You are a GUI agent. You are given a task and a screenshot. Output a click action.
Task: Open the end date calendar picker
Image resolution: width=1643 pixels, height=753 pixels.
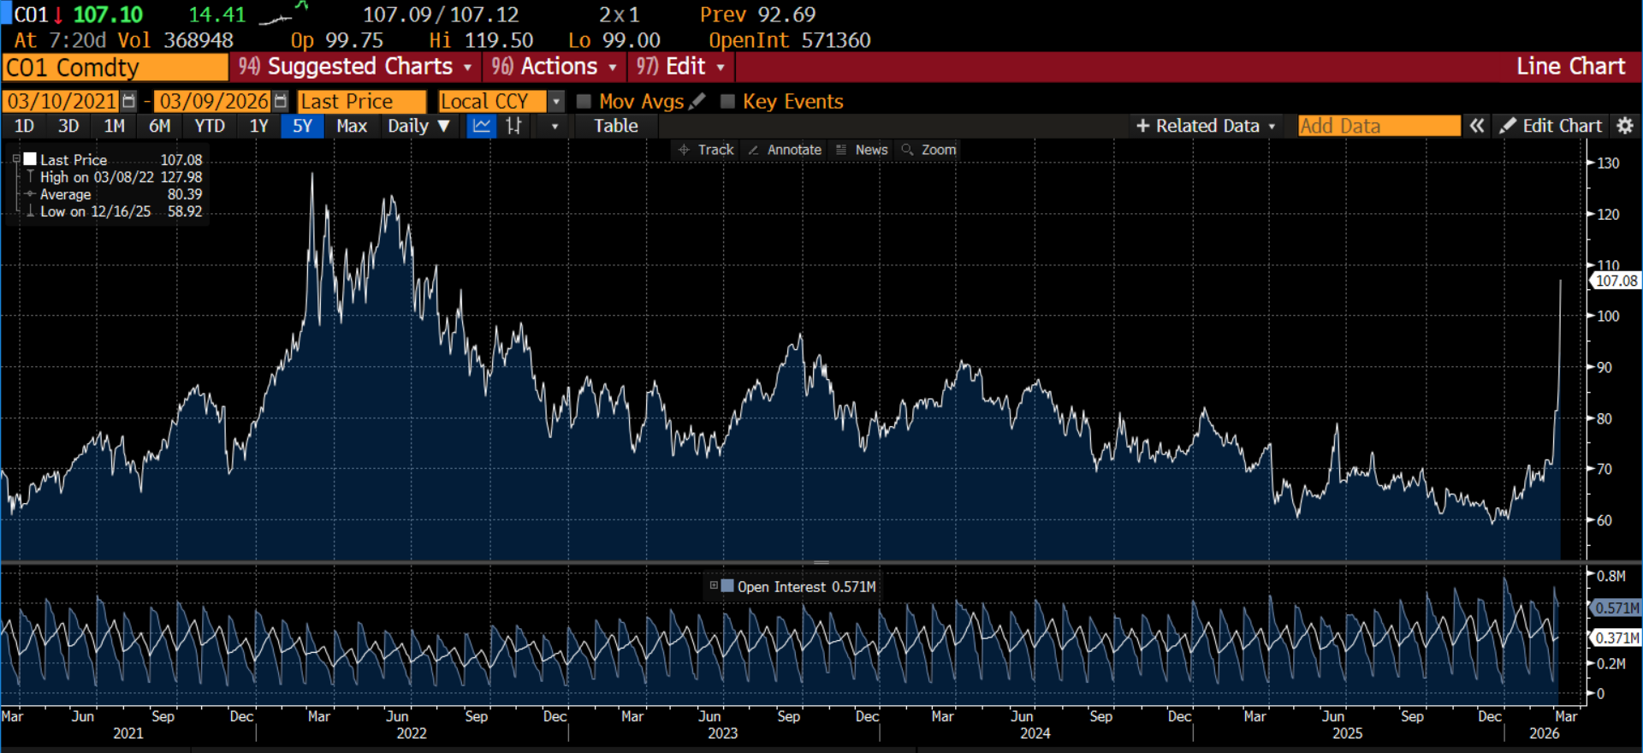(280, 102)
